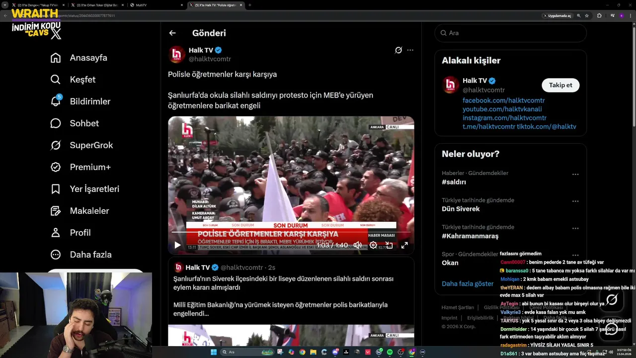Open video settings gear
The height and width of the screenshot is (358, 636).
point(373,245)
